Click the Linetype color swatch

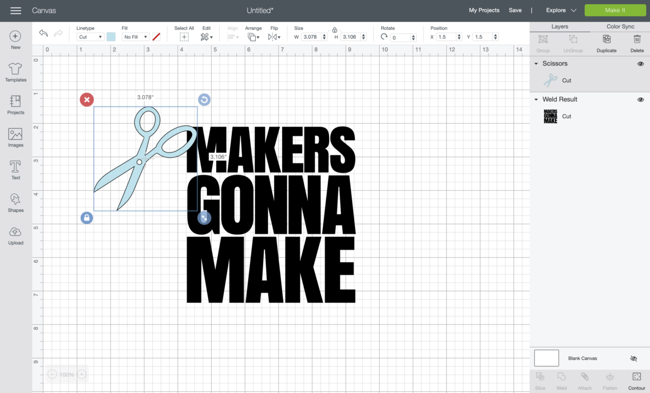pyautogui.click(x=112, y=36)
